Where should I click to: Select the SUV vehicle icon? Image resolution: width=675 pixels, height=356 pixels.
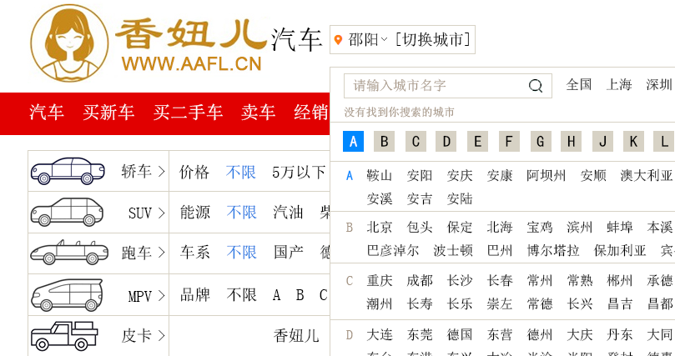tap(67, 212)
